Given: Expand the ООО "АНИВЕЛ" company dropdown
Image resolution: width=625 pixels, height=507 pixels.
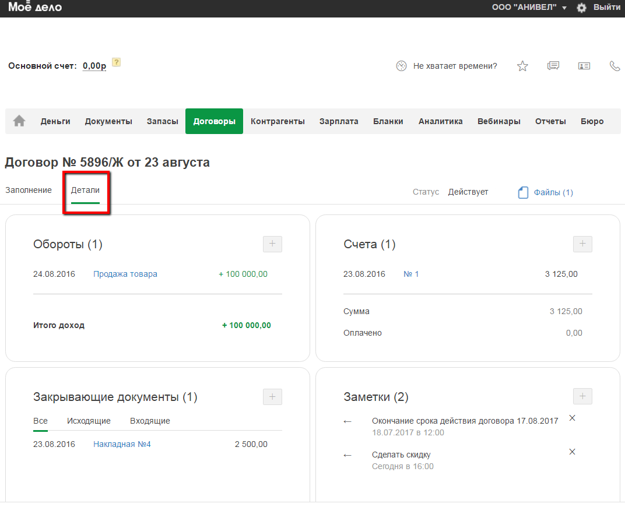Looking at the screenshot, I should coord(529,7).
